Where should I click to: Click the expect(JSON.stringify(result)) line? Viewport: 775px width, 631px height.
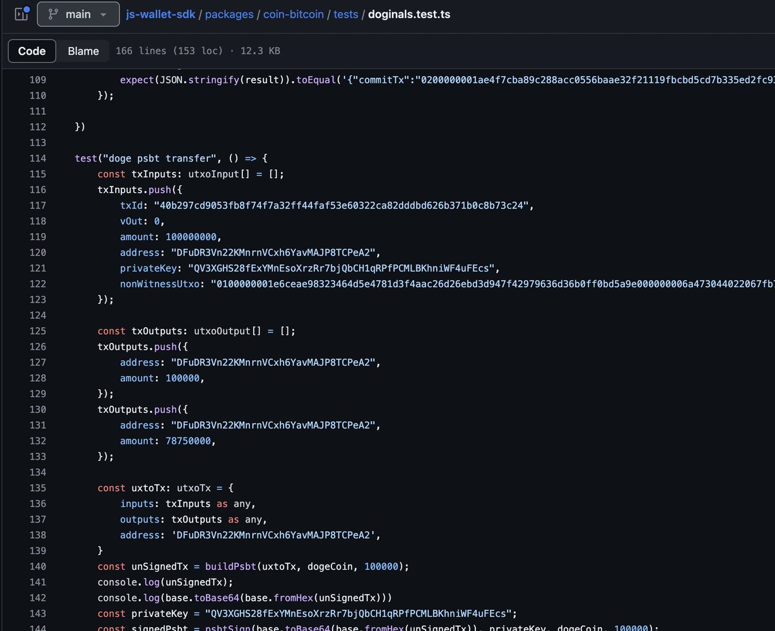pos(447,80)
